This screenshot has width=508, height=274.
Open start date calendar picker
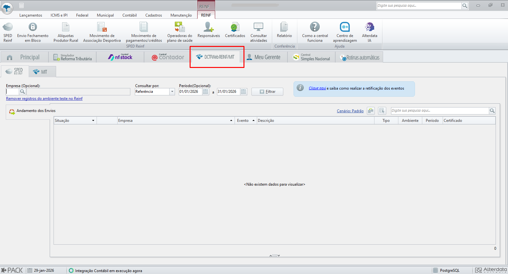206,92
